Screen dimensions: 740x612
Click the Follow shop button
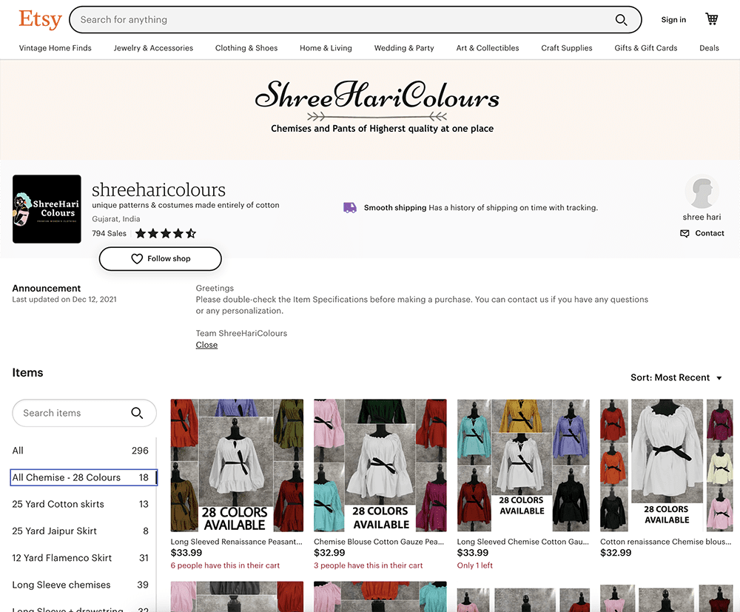coord(161,258)
